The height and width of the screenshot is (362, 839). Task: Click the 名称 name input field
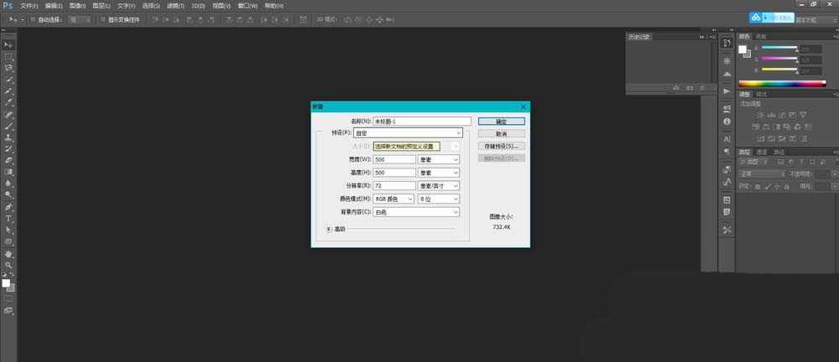422,122
